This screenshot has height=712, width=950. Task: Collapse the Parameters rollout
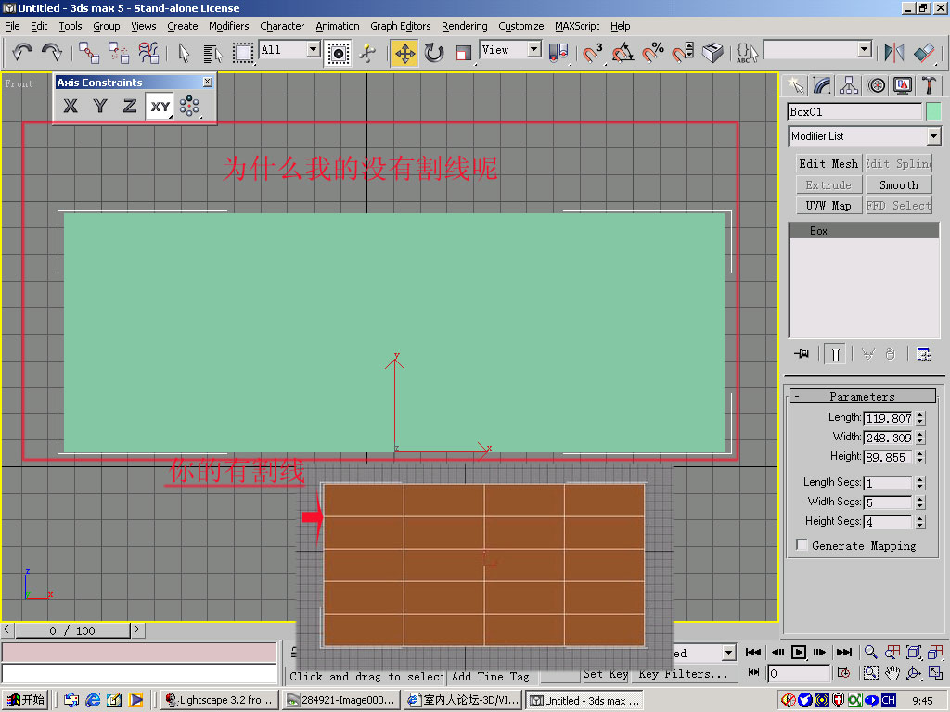[797, 396]
